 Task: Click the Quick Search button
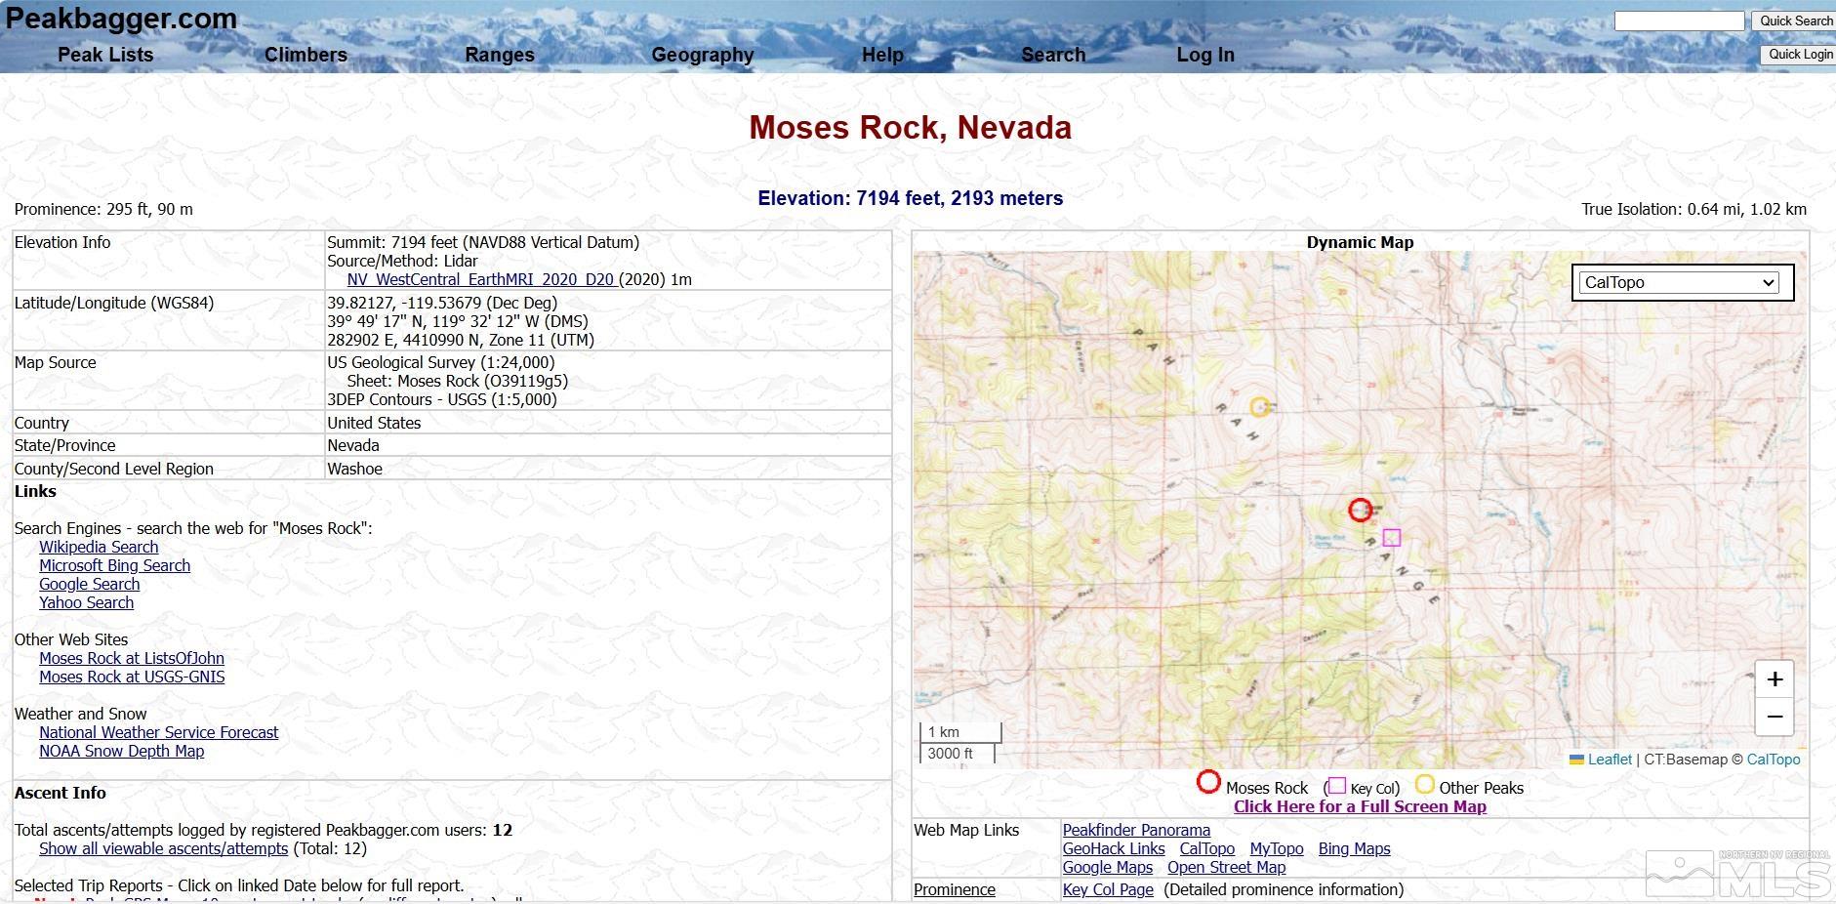[x=1795, y=21]
